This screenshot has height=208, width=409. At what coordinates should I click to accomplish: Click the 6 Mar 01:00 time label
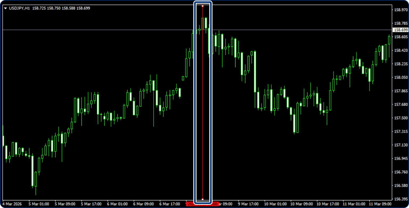117,204
